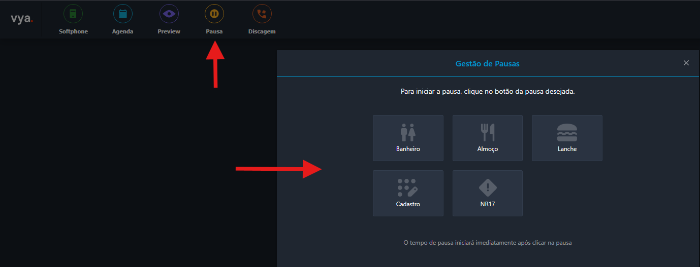The height and width of the screenshot is (267, 700).
Task: Click the Almoço button label
Action: [x=488, y=149]
